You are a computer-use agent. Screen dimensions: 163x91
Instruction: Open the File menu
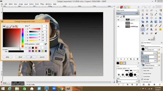click(2, 4)
